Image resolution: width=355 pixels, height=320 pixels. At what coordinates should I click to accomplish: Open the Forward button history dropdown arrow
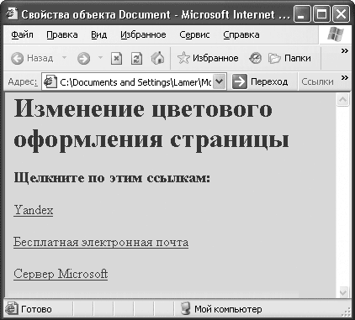pos(100,58)
